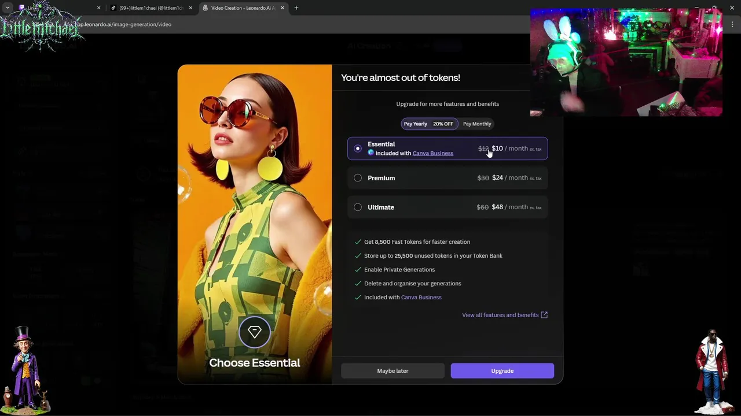Click the 'Get 8,500 Fast Tokens' feature line

click(x=417, y=242)
